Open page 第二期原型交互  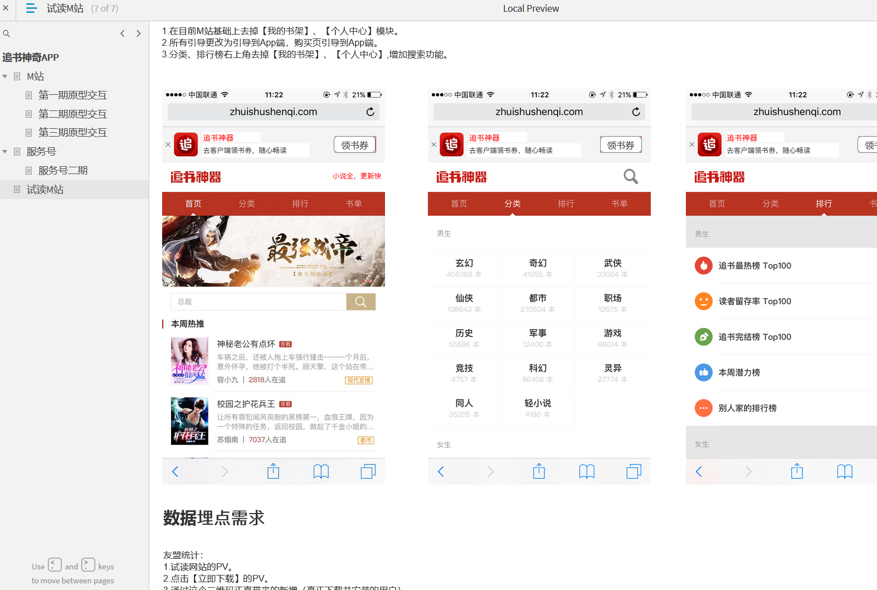click(72, 114)
